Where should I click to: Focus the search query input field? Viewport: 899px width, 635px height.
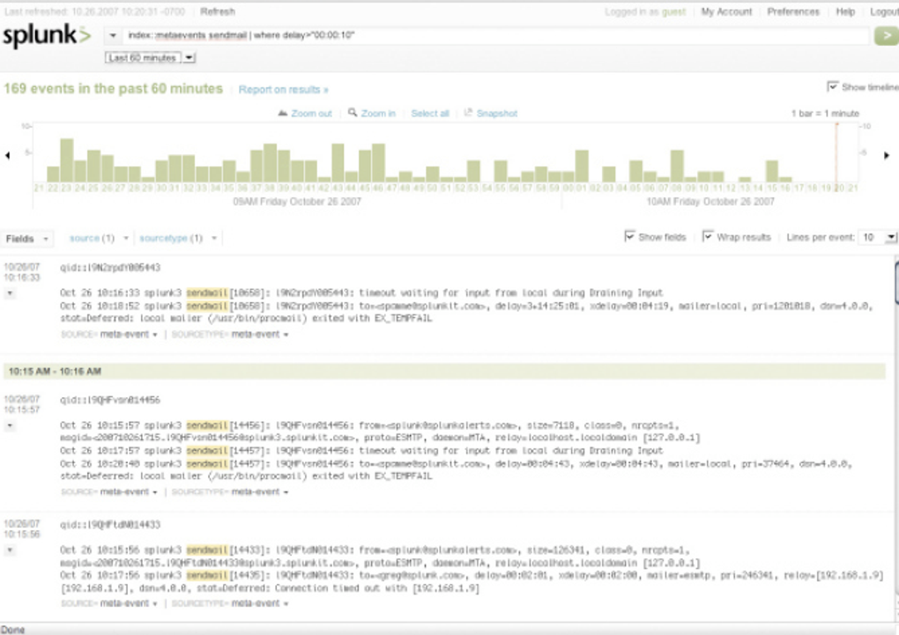coord(496,35)
